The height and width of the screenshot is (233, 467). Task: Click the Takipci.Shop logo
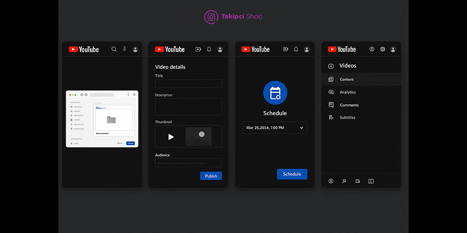tap(233, 17)
